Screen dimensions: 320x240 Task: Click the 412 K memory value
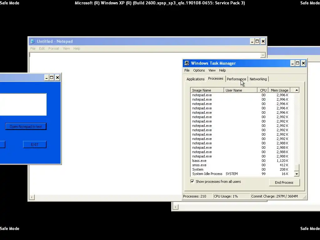point(284,165)
